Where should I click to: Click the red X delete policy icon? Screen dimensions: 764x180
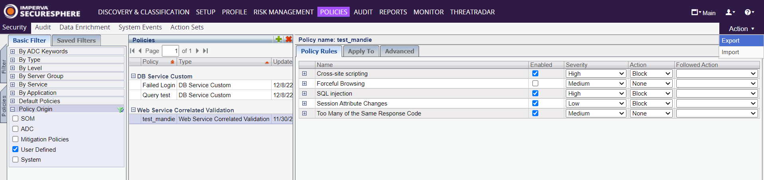pyautogui.click(x=289, y=39)
